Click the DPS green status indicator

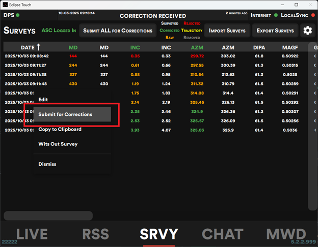(x=18, y=15)
